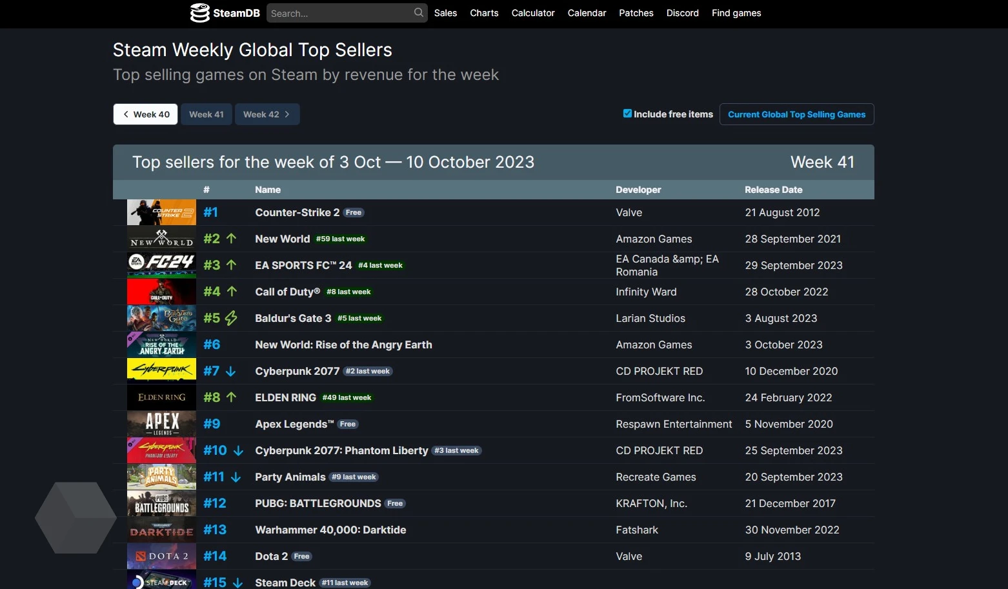This screenshot has height=589, width=1008.
Task: Click Call of Duty thumbnail
Action: tap(161, 292)
